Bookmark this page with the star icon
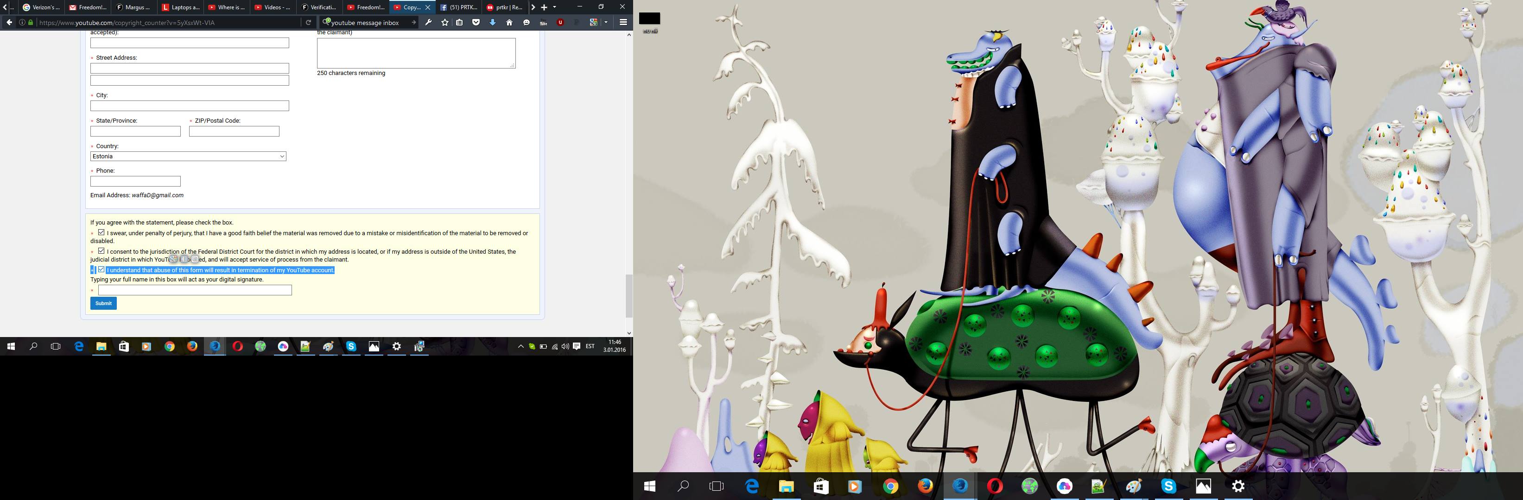This screenshot has height=500, width=1523. (444, 22)
